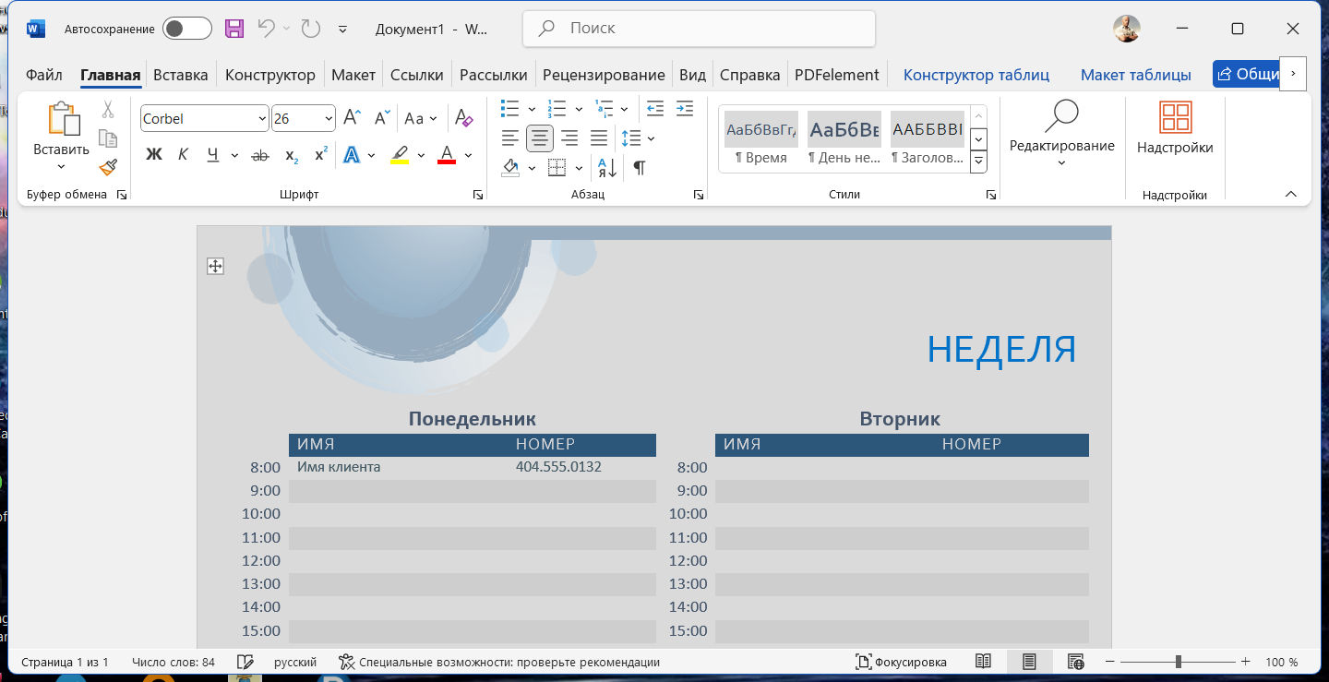This screenshot has height=682, width=1329.
Task: Click the Общий доступ share button
Action: [1246, 75]
